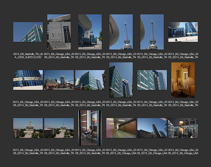Select the portrait arena photo with tree
This screenshot has height=167, width=211.
click(90, 32)
